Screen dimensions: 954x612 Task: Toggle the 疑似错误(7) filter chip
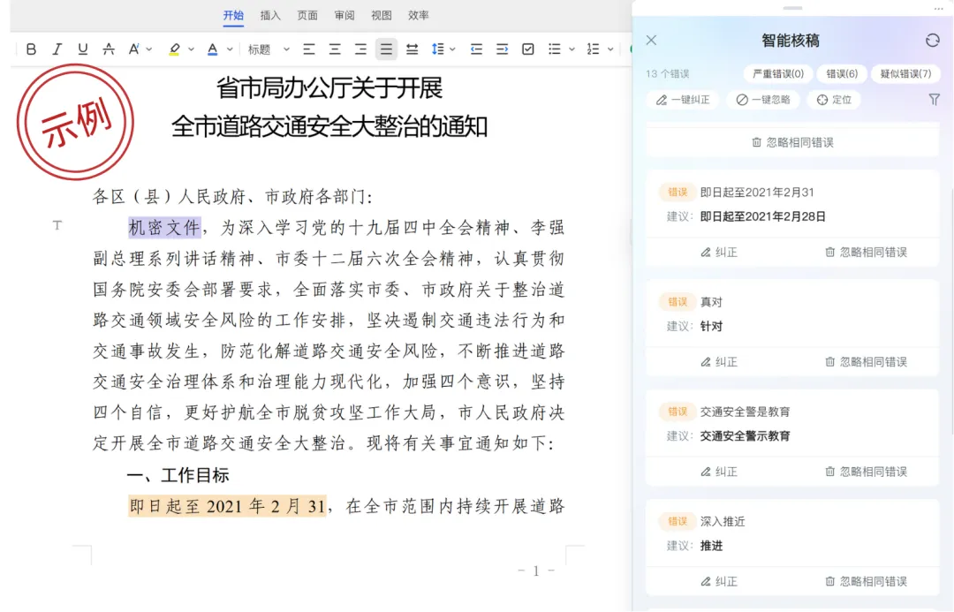(905, 74)
